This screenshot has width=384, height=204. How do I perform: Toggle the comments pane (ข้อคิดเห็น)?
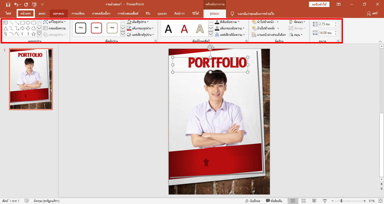click(274, 201)
